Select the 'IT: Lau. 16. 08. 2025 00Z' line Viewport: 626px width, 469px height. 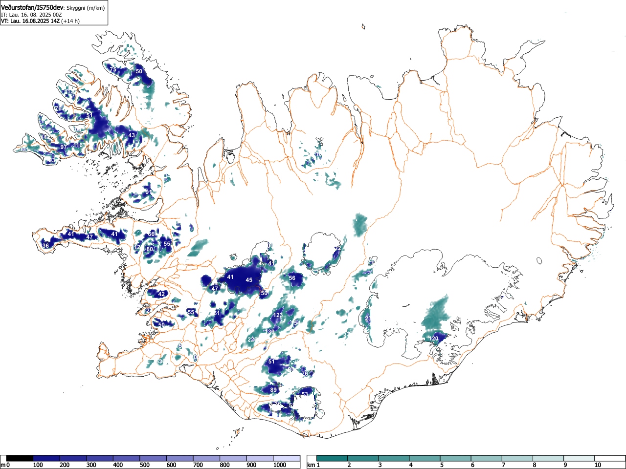[x=31, y=15]
